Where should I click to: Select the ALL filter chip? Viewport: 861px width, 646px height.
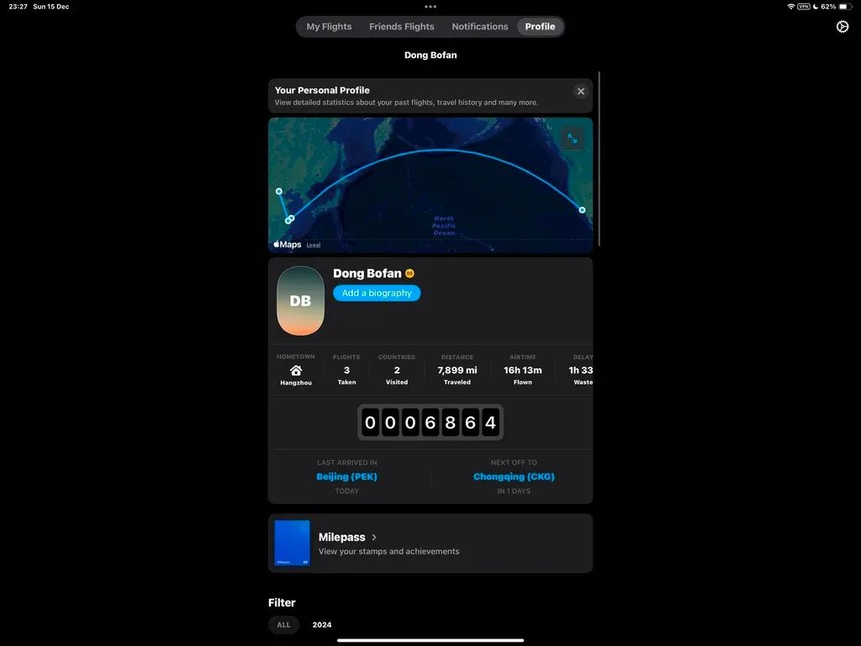(283, 625)
